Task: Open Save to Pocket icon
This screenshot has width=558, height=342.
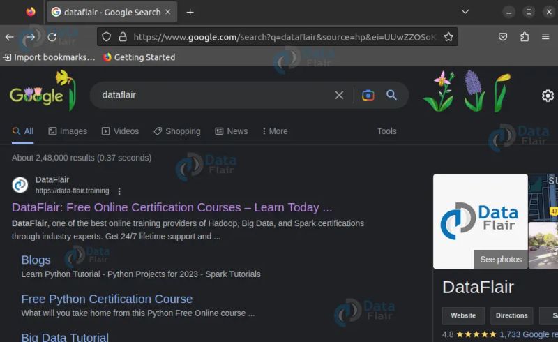Action: (x=503, y=36)
